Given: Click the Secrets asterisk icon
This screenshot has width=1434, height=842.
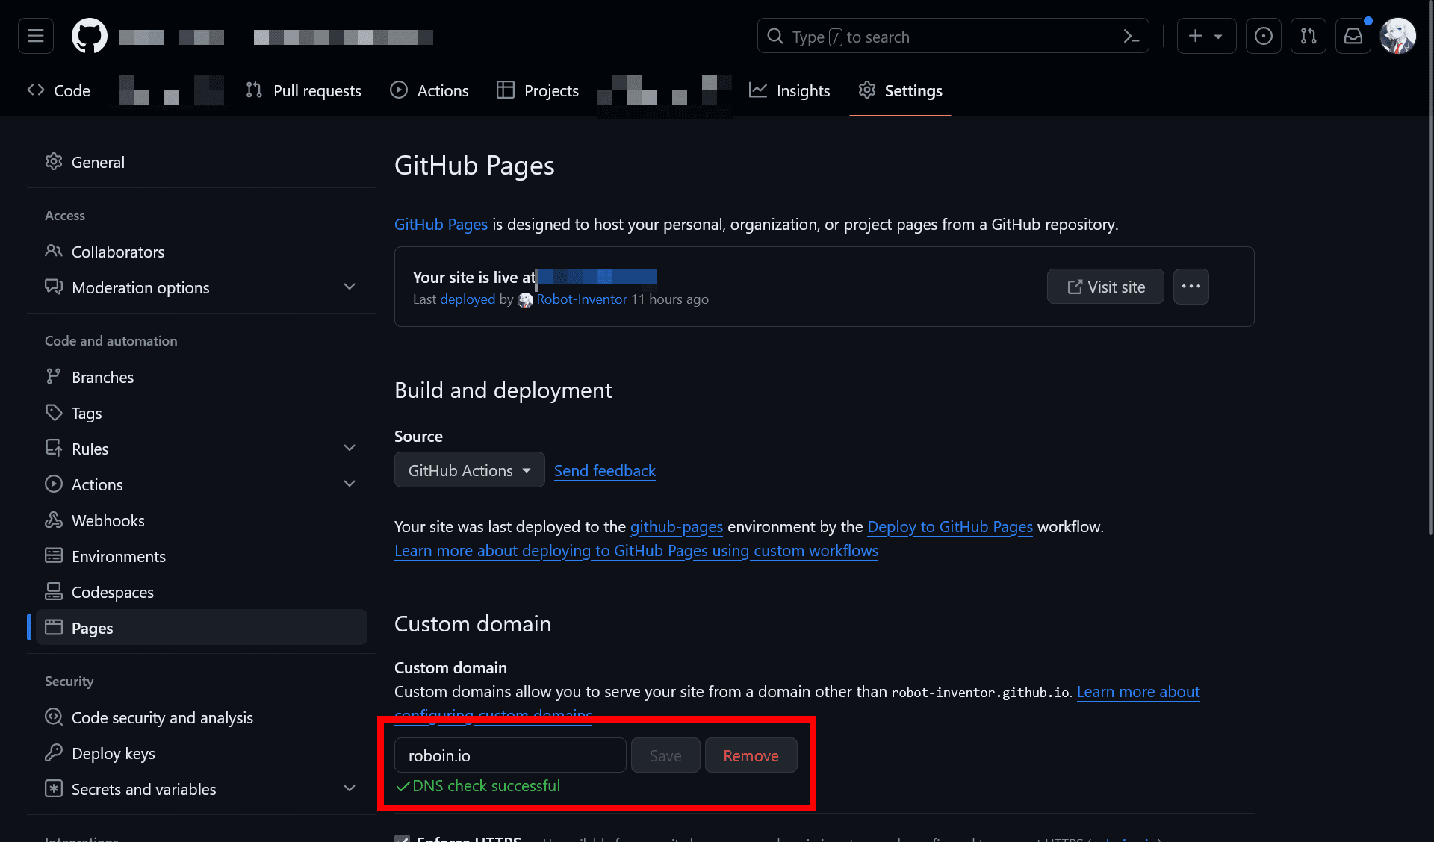Looking at the screenshot, I should click(x=54, y=788).
